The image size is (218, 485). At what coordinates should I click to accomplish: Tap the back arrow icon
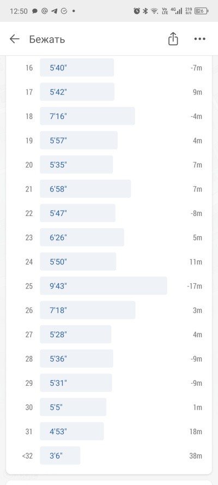coord(15,39)
